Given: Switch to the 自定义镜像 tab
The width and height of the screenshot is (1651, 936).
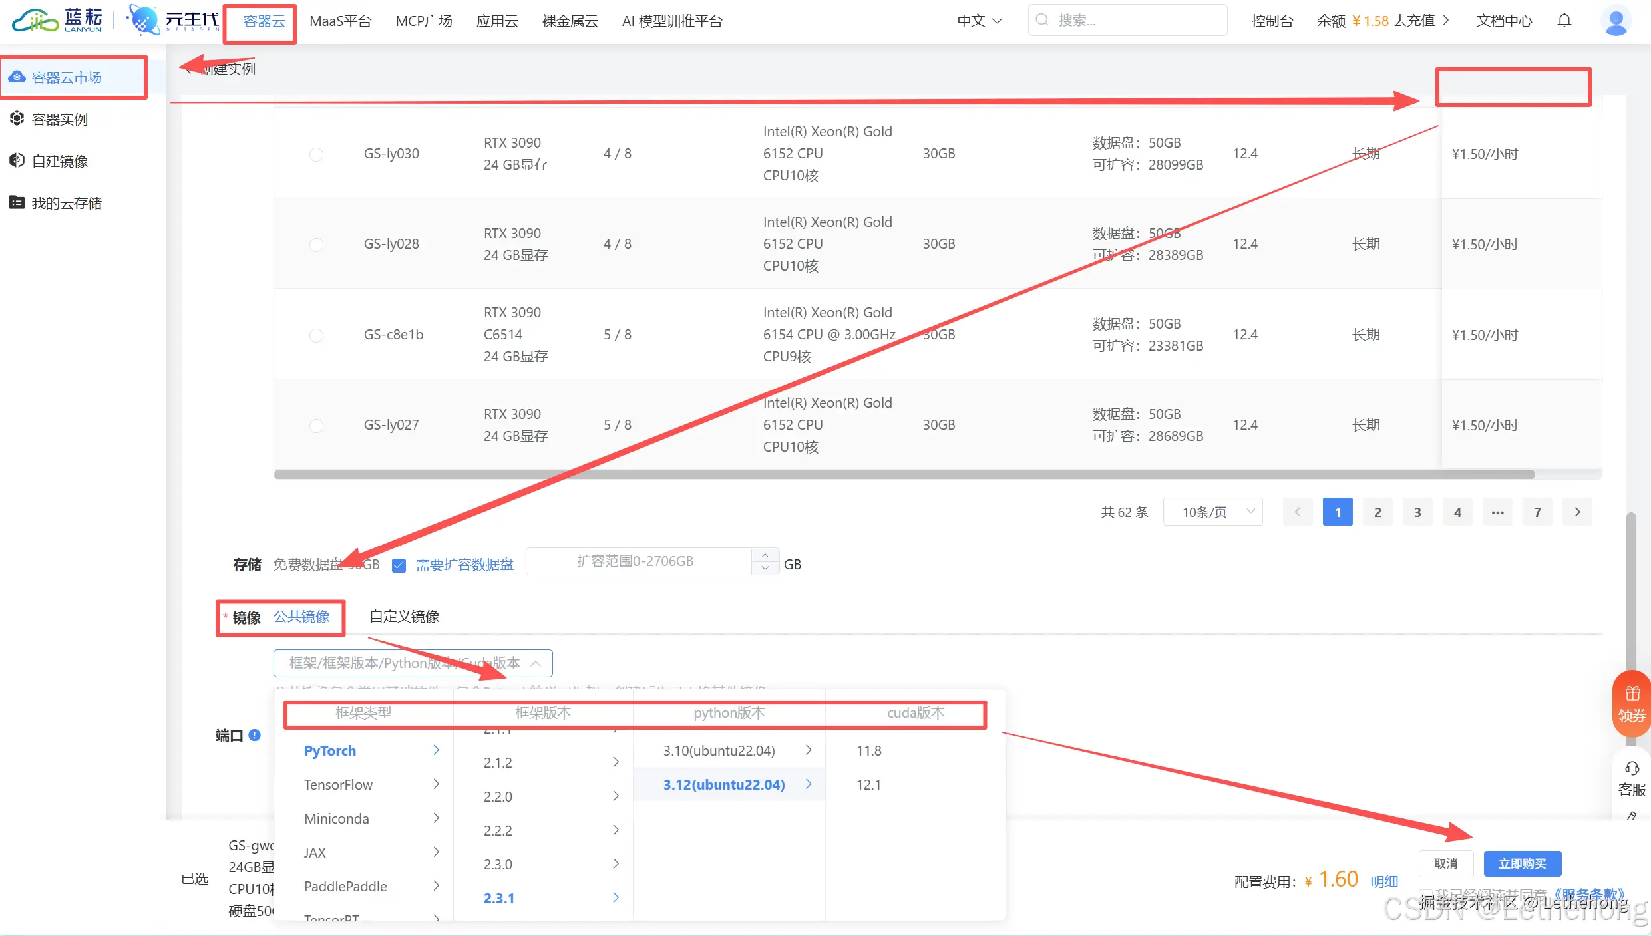Looking at the screenshot, I should click(404, 617).
